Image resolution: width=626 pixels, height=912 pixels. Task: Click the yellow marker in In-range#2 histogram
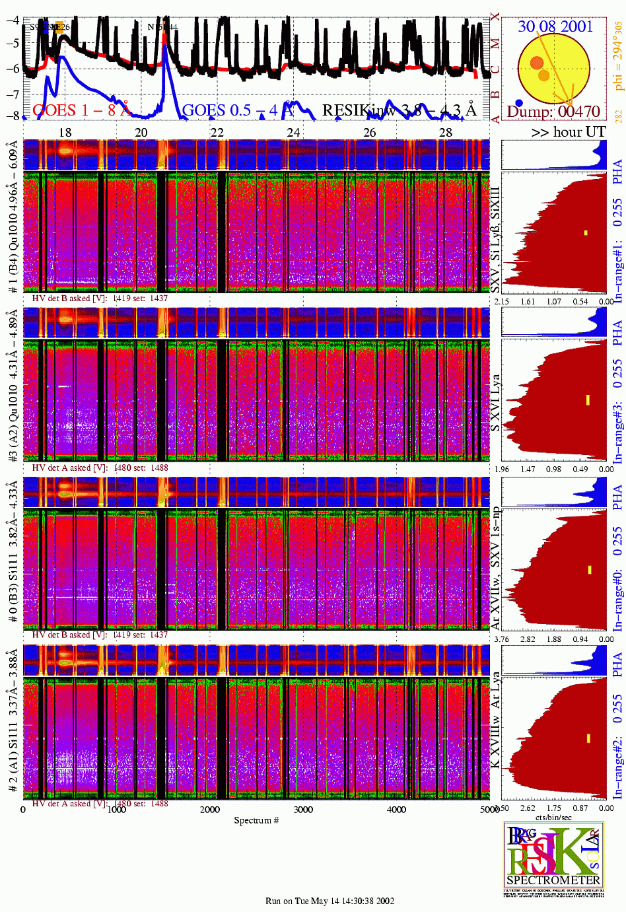588,738
